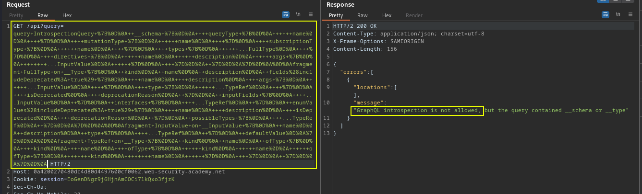The width and height of the screenshot is (642, 194).
Task: Click the Request panel title
Action: [18, 4]
